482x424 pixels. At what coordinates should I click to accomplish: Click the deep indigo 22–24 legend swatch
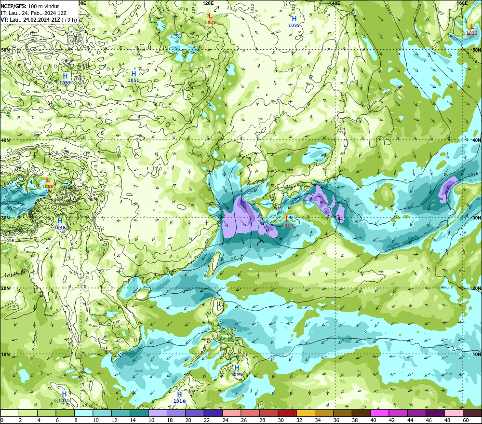(213, 413)
